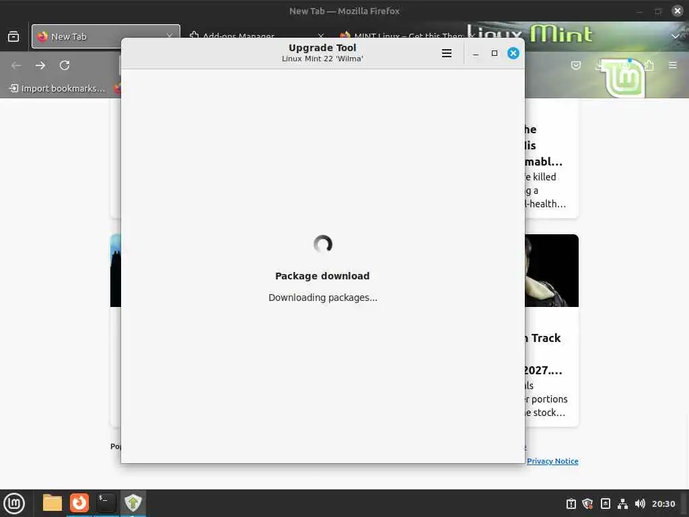Image resolution: width=689 pixels, height=517 pixels.
Task: Minimize the Upgrade Tool window
Action: coord(476,53)
